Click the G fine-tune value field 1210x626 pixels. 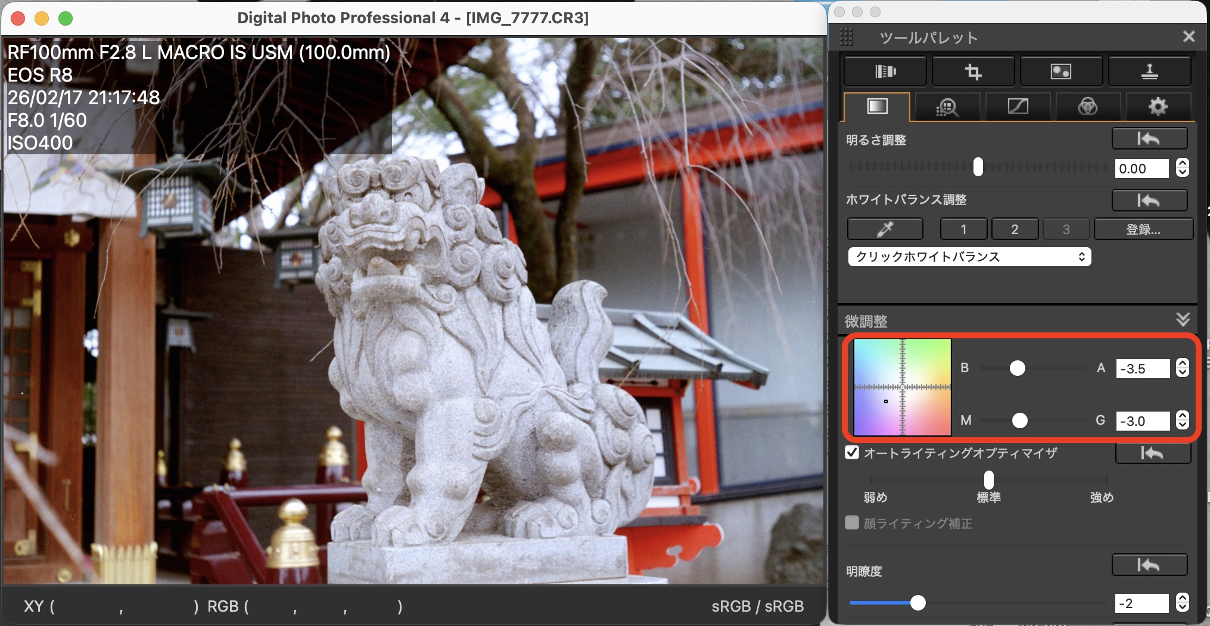click(1142, 421)
